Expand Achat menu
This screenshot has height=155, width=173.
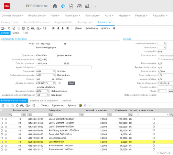(109, 16)
